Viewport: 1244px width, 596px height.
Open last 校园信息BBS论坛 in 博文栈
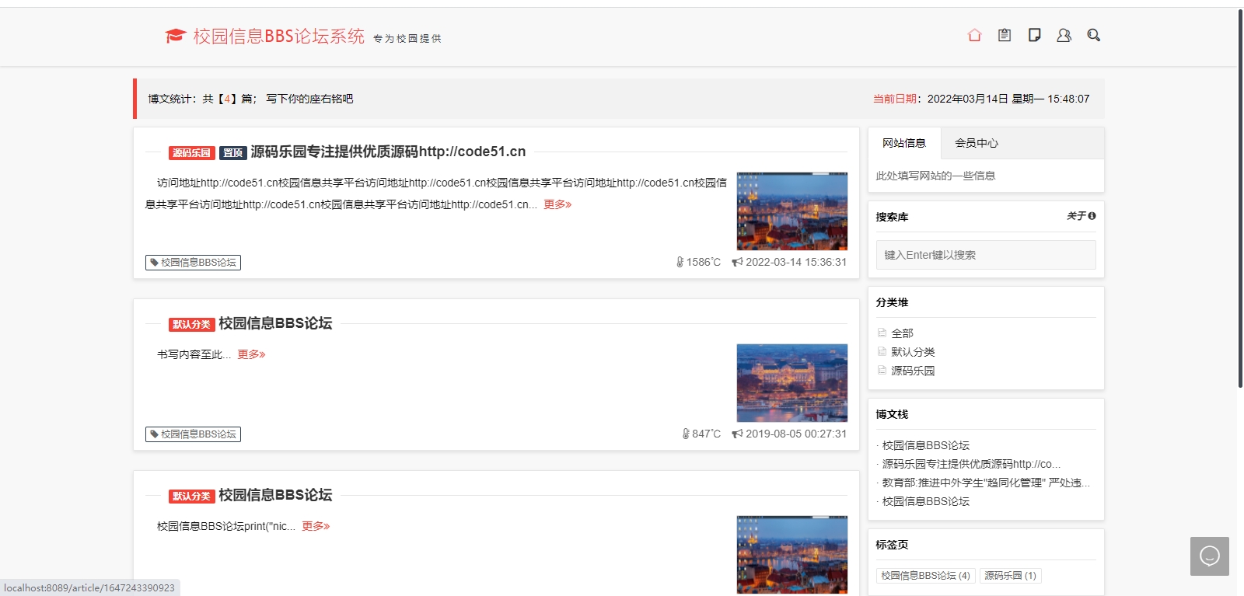tap(925, 501)
